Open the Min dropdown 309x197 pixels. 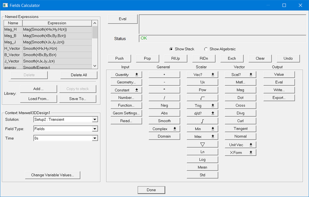[x=202, y=129]
